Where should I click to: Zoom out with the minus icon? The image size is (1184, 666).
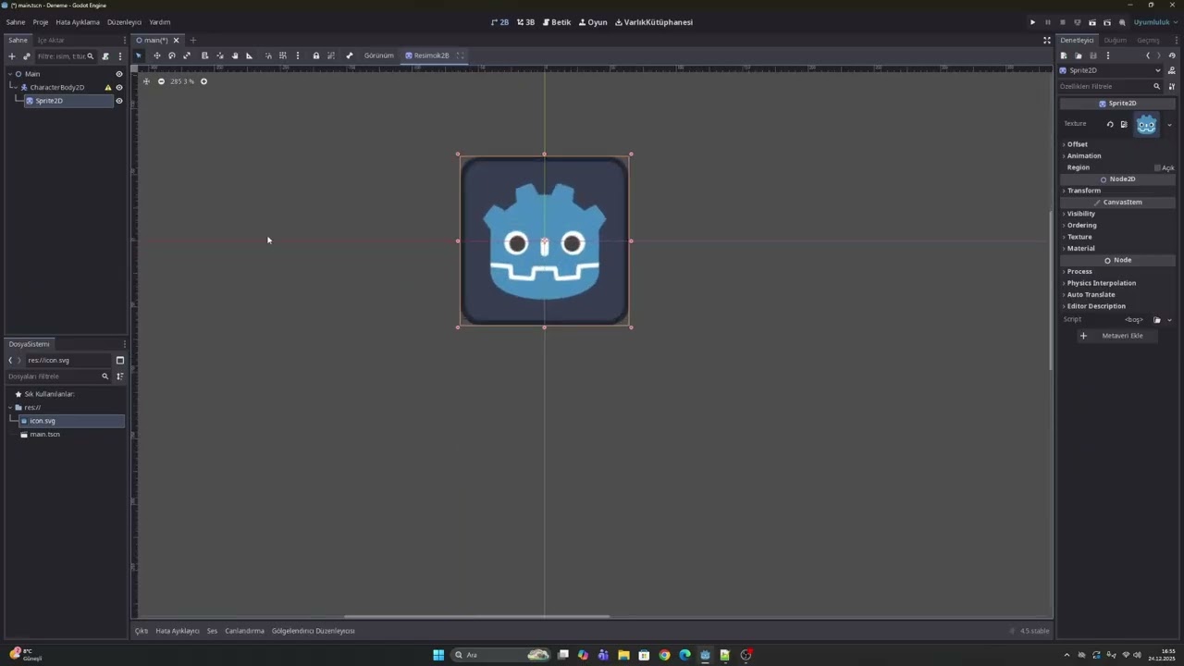pyautogui.click(x=161, y=81)
